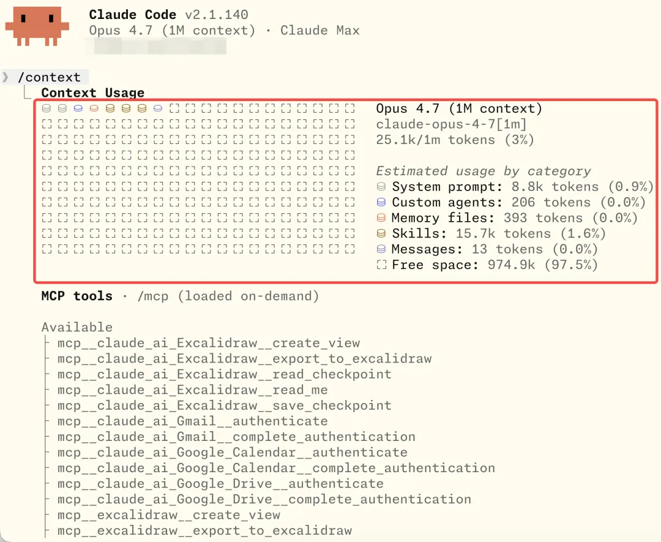Click the Free space empty-square icon

coord(381,265)
